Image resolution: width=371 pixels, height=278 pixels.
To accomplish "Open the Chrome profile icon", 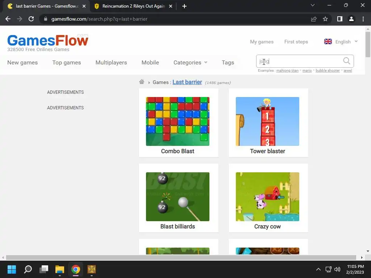I will coord(351,19).
